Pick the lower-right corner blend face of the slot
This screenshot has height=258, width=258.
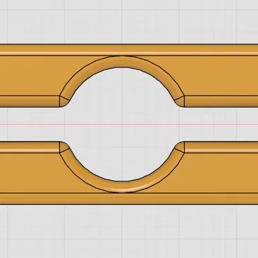click(x=180, y=147)
